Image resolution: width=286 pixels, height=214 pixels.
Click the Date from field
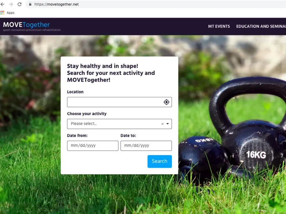(93, 146)
